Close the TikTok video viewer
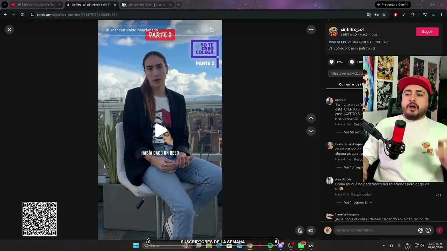This screenshot has height=251, width=447. pos(9,30)
